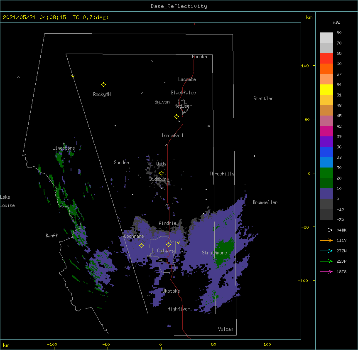This screenshot has width=358, height=350.
Task: Click the dBZ legend heading
Action: pos(336,22)
